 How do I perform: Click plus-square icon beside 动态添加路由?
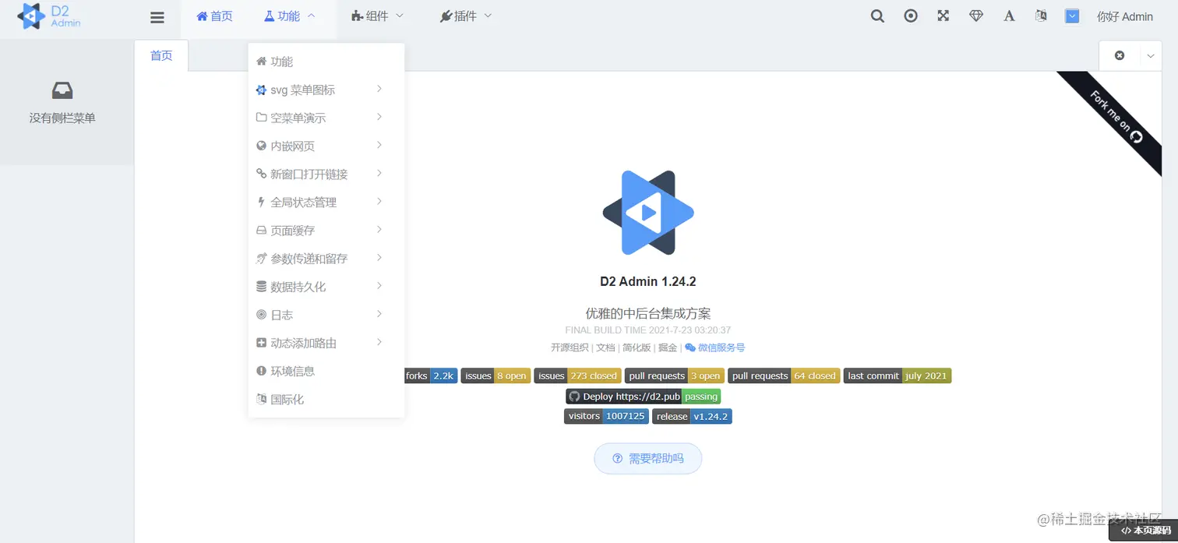coord(262,343)
